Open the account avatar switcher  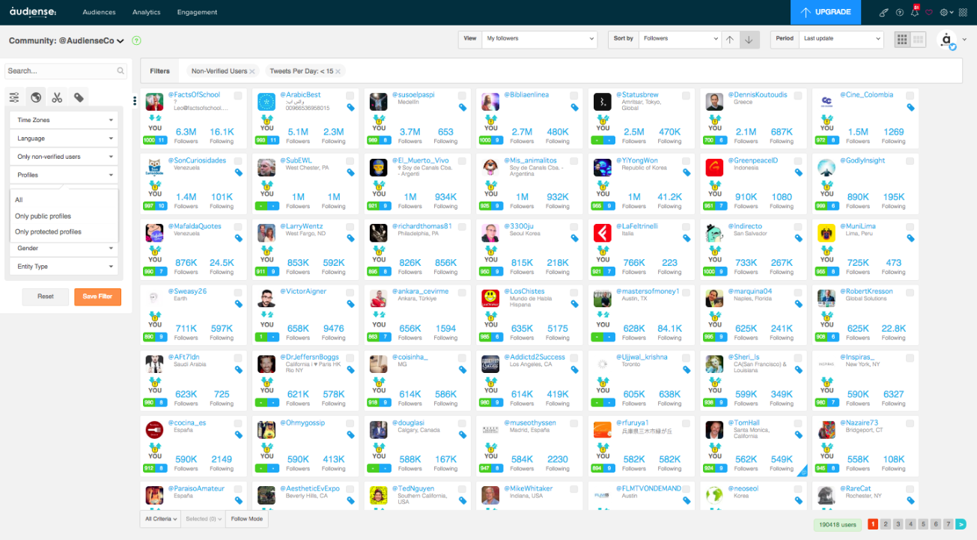[x=952, y=40]
